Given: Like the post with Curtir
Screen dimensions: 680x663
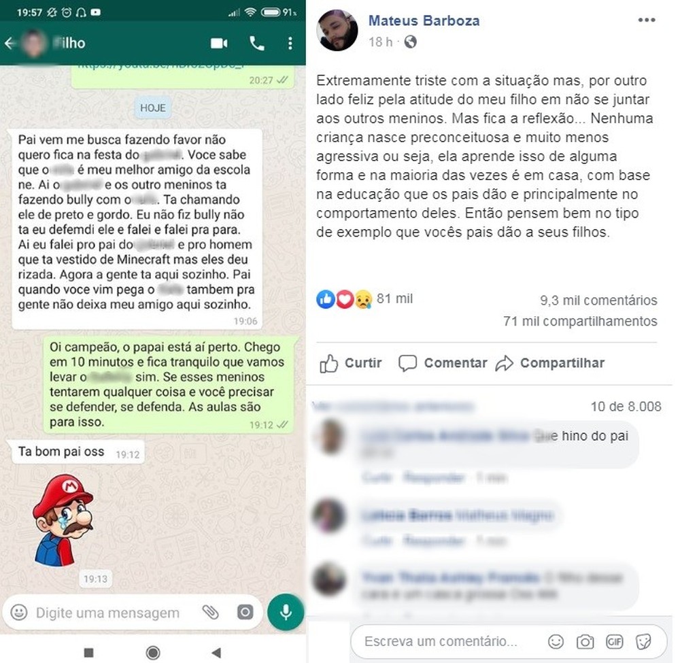Looking at the screenshot, I should click(x=350, y=363).
